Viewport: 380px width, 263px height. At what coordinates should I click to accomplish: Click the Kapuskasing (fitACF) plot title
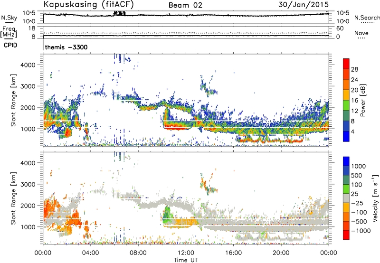coord(88,4)
